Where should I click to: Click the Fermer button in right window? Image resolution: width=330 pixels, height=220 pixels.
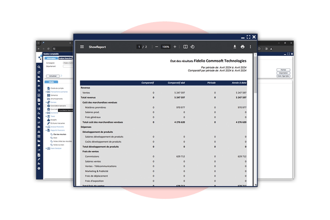tap(283, 70)
